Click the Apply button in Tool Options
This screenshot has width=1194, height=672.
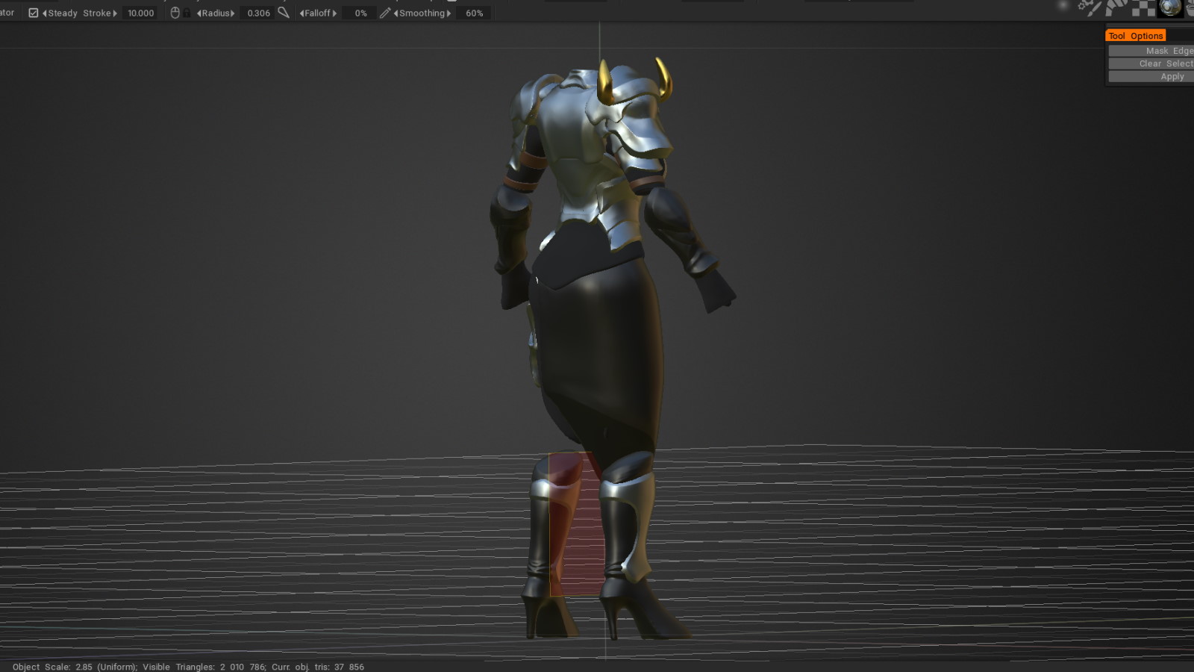click(x=1172, y=77)
